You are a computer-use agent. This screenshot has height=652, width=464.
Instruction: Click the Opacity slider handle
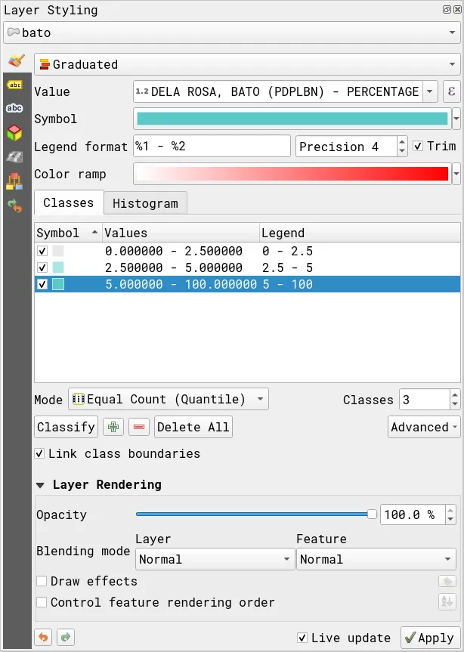point(372,514)
